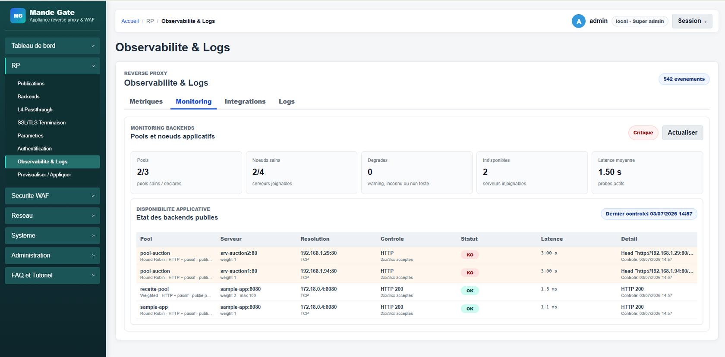Expand the Tableau de bord menu
Image resolution: width=725 pixels, height=357 pixels.
click(x=53, y=46)
